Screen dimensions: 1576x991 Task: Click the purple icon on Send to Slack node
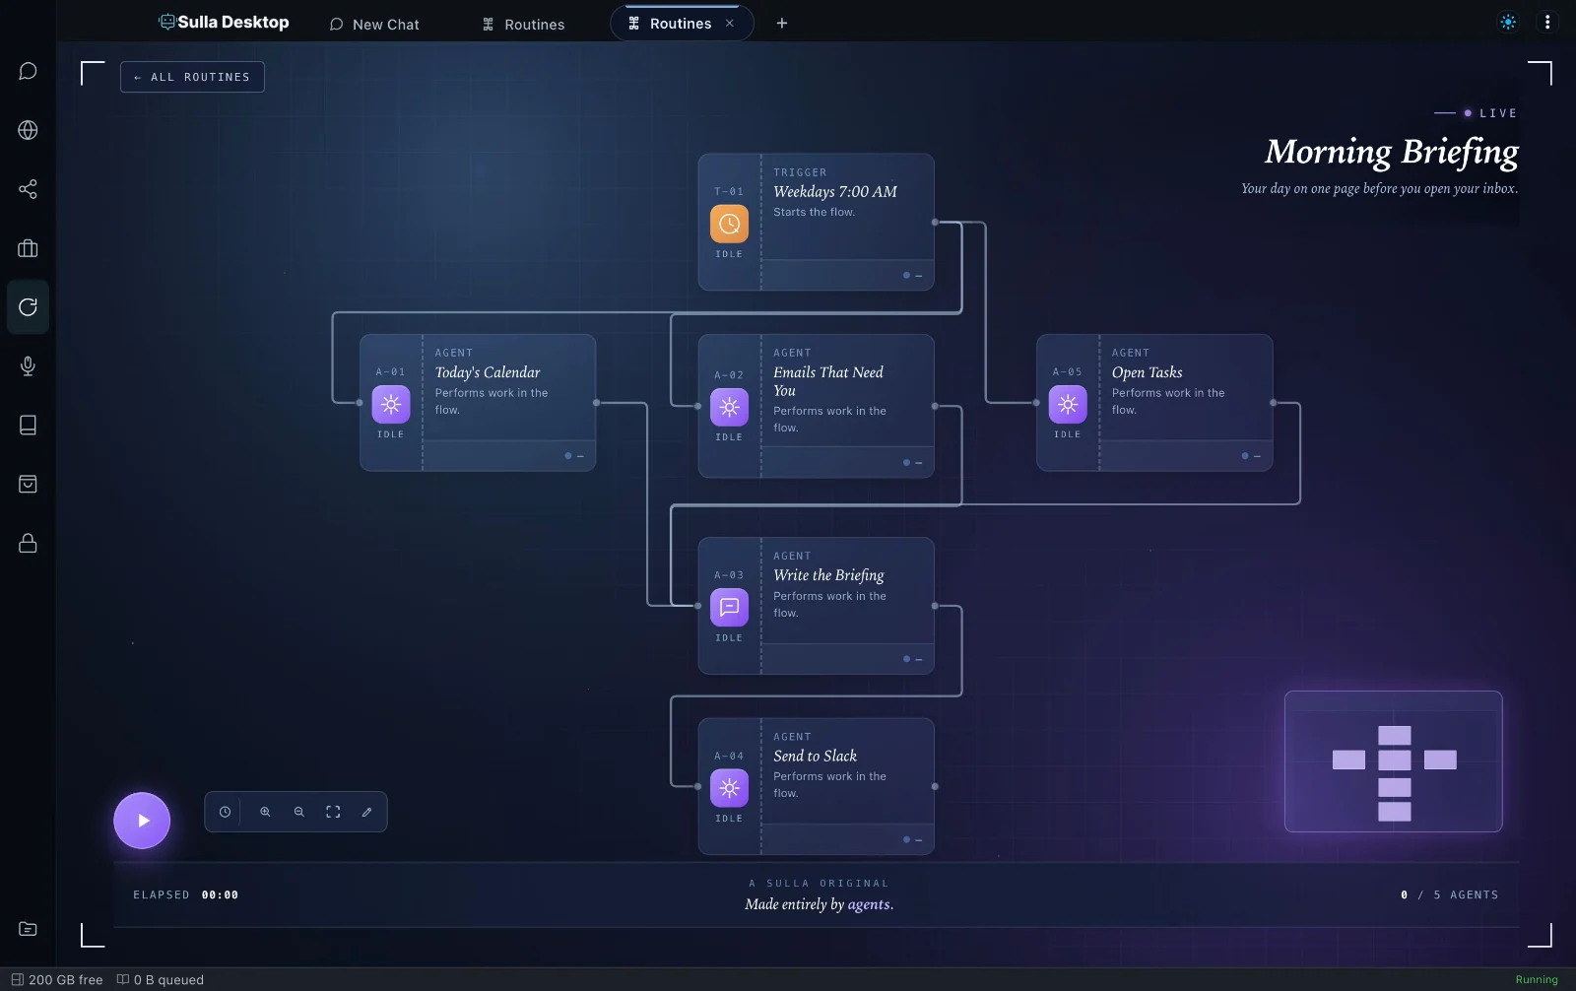[x=729, y=788]
